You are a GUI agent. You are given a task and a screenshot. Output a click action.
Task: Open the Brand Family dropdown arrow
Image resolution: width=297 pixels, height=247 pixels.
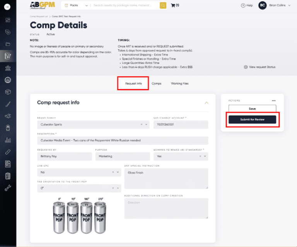pos(147,125)
